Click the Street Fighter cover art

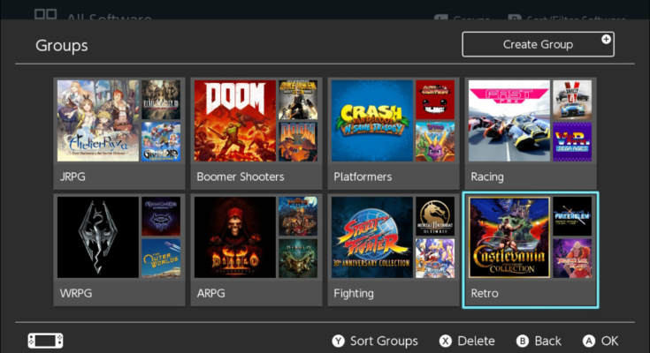coord(372,237)
